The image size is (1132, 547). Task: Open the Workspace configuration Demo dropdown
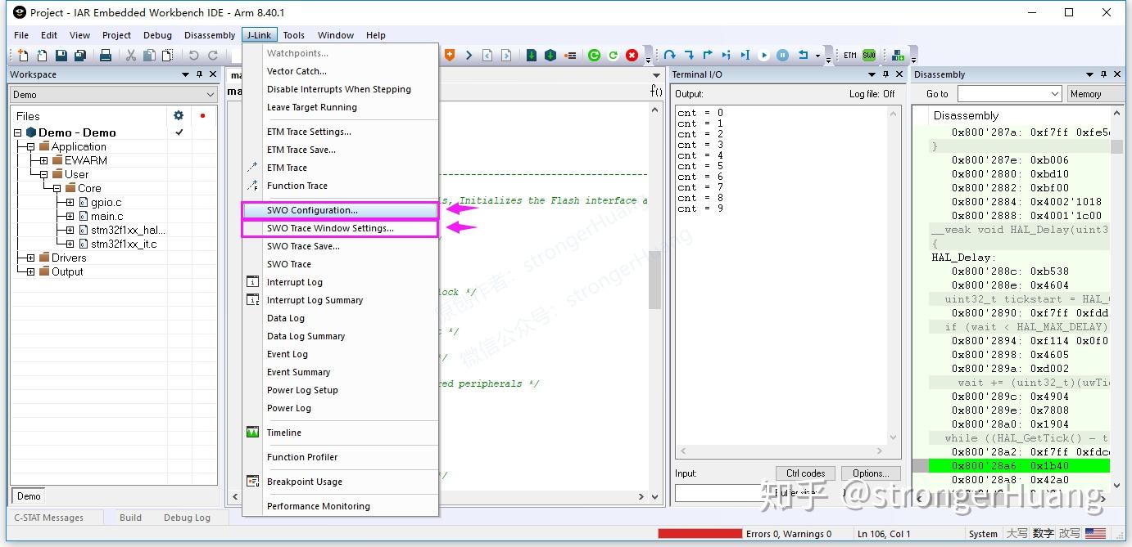[114, 95]
